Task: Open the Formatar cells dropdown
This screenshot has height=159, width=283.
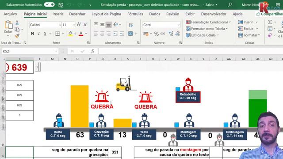Action: point(249,35)
